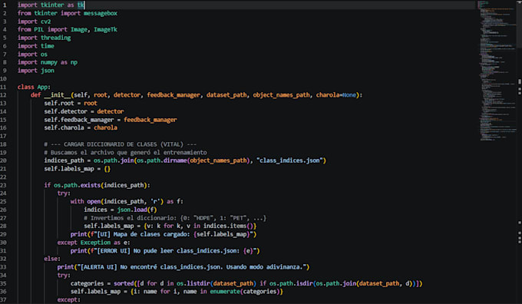Click the comment 'Invertimos el diccionario'
This screenshot has width=522, height=304.
[x=134, y=218]
